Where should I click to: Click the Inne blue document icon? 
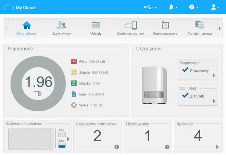(74, 94)
